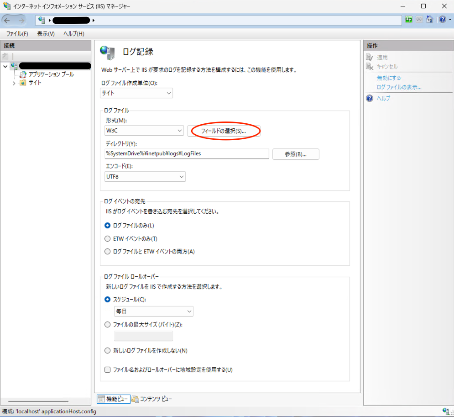Click the address bar breadcrumb arrow after server
The image size is (454, 417).
pos(93,20)
